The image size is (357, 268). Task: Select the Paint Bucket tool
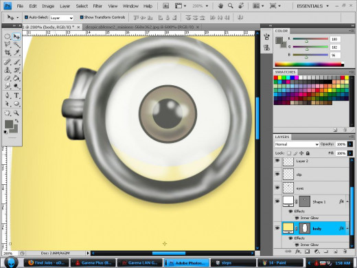[16, 78]
